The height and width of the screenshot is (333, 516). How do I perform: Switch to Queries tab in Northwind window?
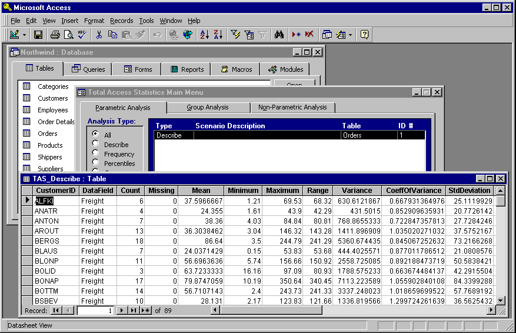point(88,69)
